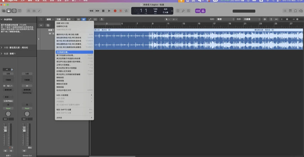Toggle the purple Count-in 1234 button

198,11
